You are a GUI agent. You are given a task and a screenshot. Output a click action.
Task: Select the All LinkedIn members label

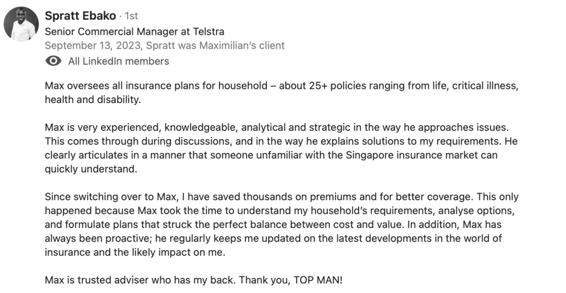118,61
